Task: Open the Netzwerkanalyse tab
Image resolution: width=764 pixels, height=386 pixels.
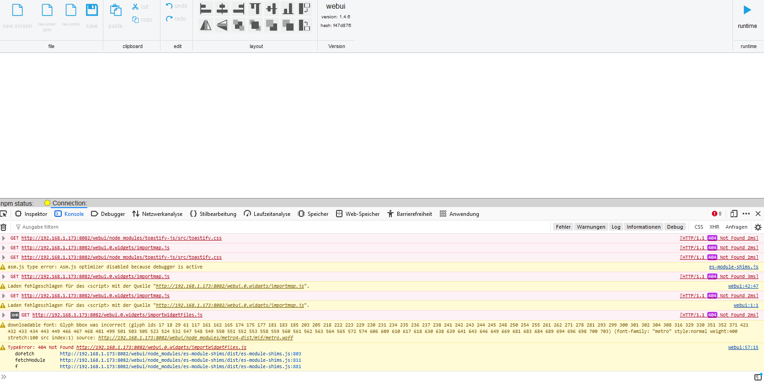Action: point(157,214)
